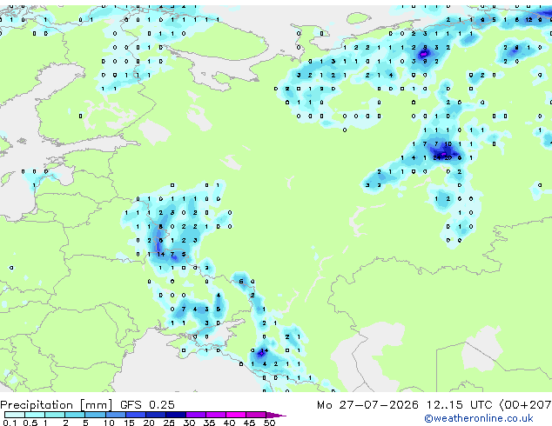Click the 'Precipitation [mm]' title text
This screenshot has height=426, width=552.
click(x=57, y=405)
